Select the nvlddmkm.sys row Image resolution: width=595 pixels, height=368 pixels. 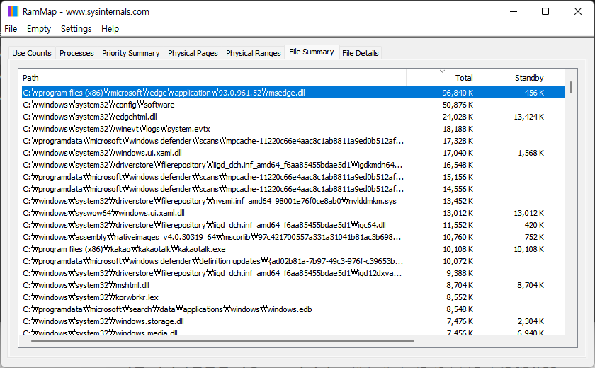point(293,201)
